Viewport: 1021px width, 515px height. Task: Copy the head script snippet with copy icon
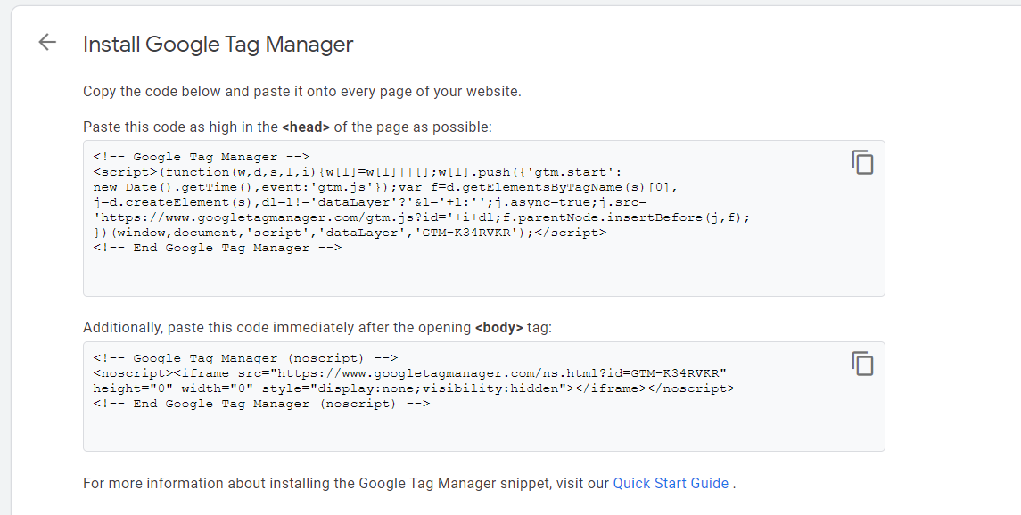(861, 162)
